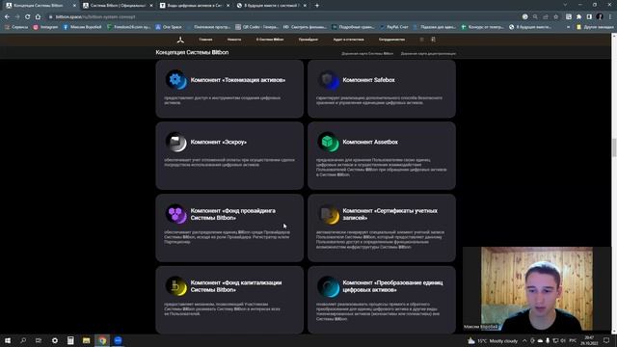The image size is (617, 347).
Task: Open Calculator from the taskbar
Action: coord(70,340)
